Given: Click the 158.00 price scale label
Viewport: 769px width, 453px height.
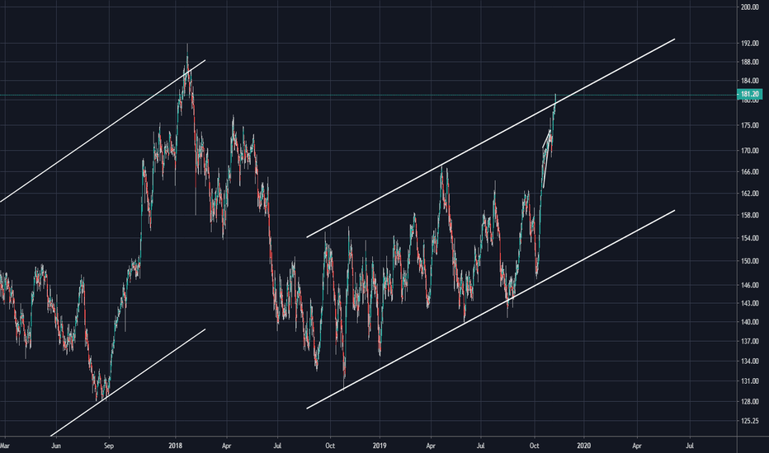Looking at the screenshot, I should (750, 215).
